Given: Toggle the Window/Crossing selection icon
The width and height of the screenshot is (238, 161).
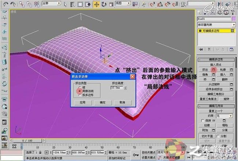Looking at the screenshot, I should point(88,4).
